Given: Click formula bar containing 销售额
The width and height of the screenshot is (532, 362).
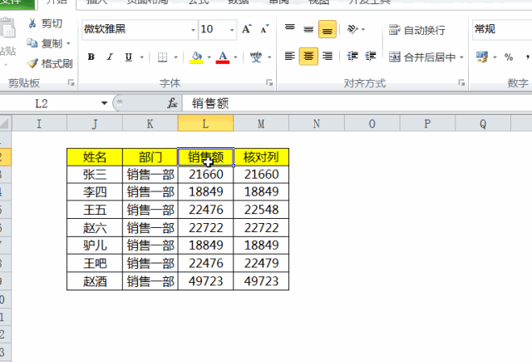Looking at the screenshot, I should [357, 103].
